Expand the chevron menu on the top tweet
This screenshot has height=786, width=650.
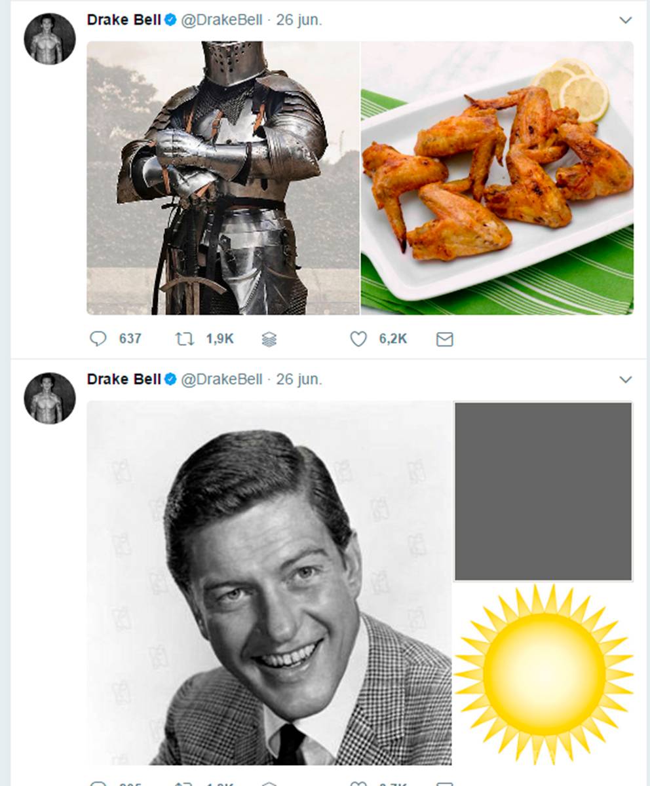click(626, 20)
